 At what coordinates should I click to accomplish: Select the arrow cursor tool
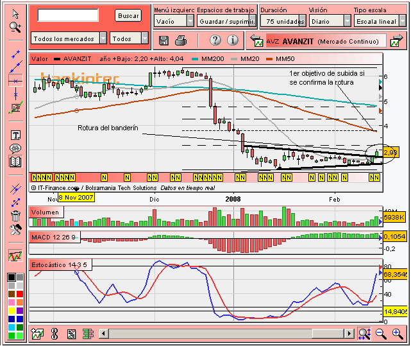click(x=15, y=13)
